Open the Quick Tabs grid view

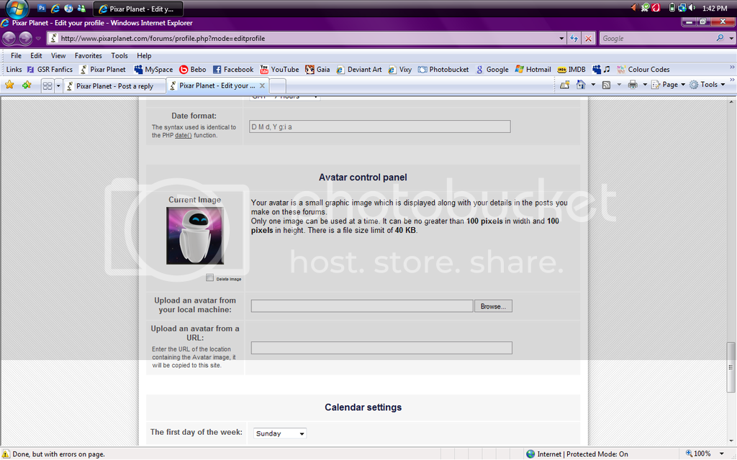pos(47,86)
